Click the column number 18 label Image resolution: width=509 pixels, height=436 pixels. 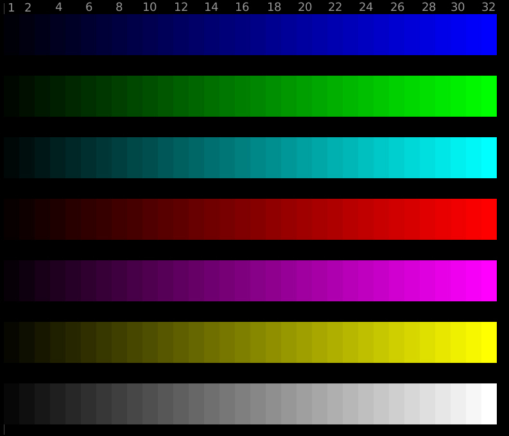274,7
